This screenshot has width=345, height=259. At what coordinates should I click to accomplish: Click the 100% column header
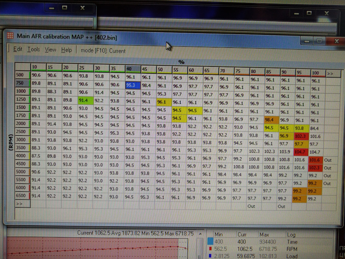coord(317,73)
